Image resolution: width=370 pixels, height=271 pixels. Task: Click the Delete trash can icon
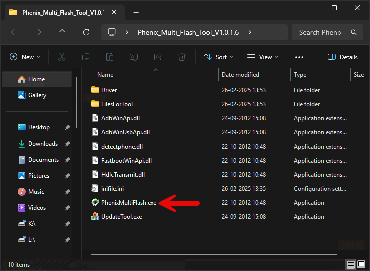point(182,57)
